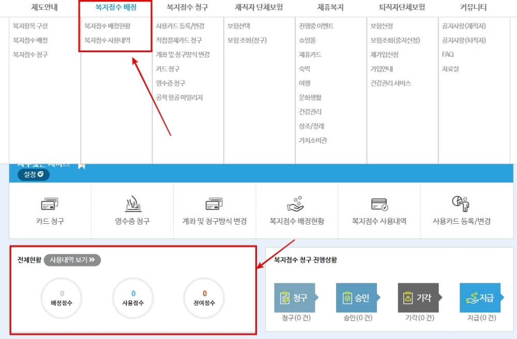Click the 청구 status step icon
Screen dimensions: 517x339
pos(296,298)
